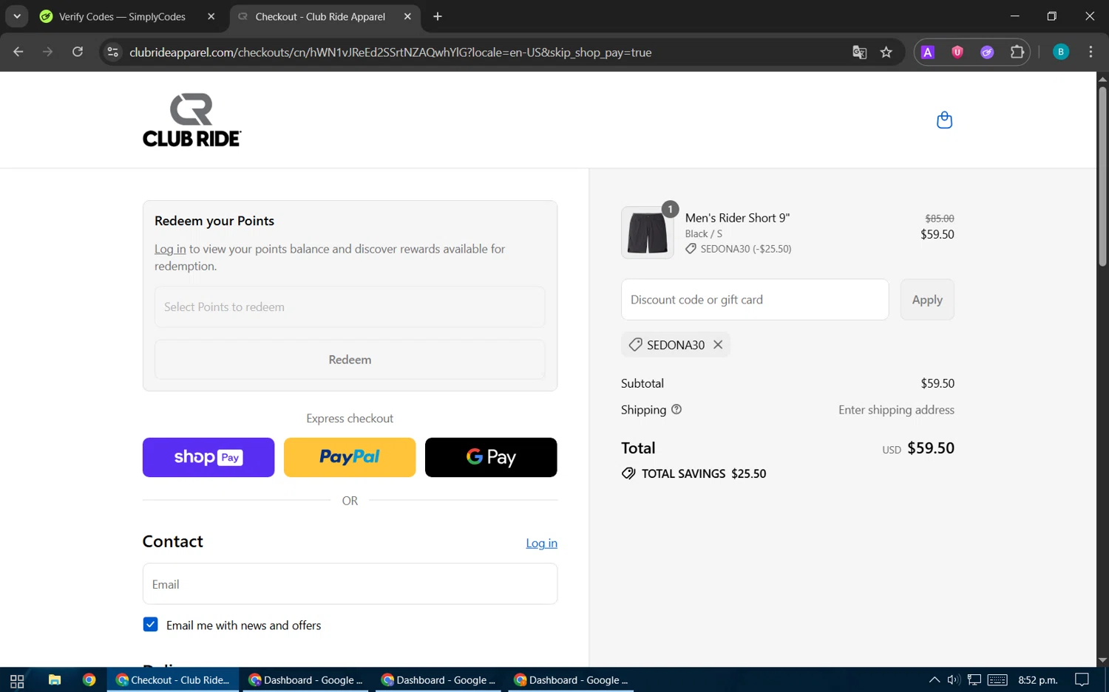The height and width of the screenshot is (692, 1109).
Task: Switch to Checkout - Club Ride taskbar window
Action: (x=174, y=680)
